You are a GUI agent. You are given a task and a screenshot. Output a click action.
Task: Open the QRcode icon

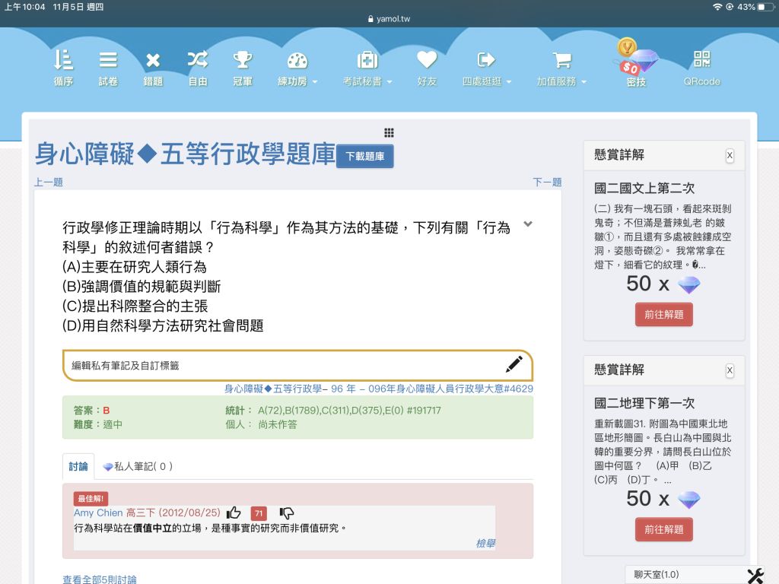click(x=701, y=68)
